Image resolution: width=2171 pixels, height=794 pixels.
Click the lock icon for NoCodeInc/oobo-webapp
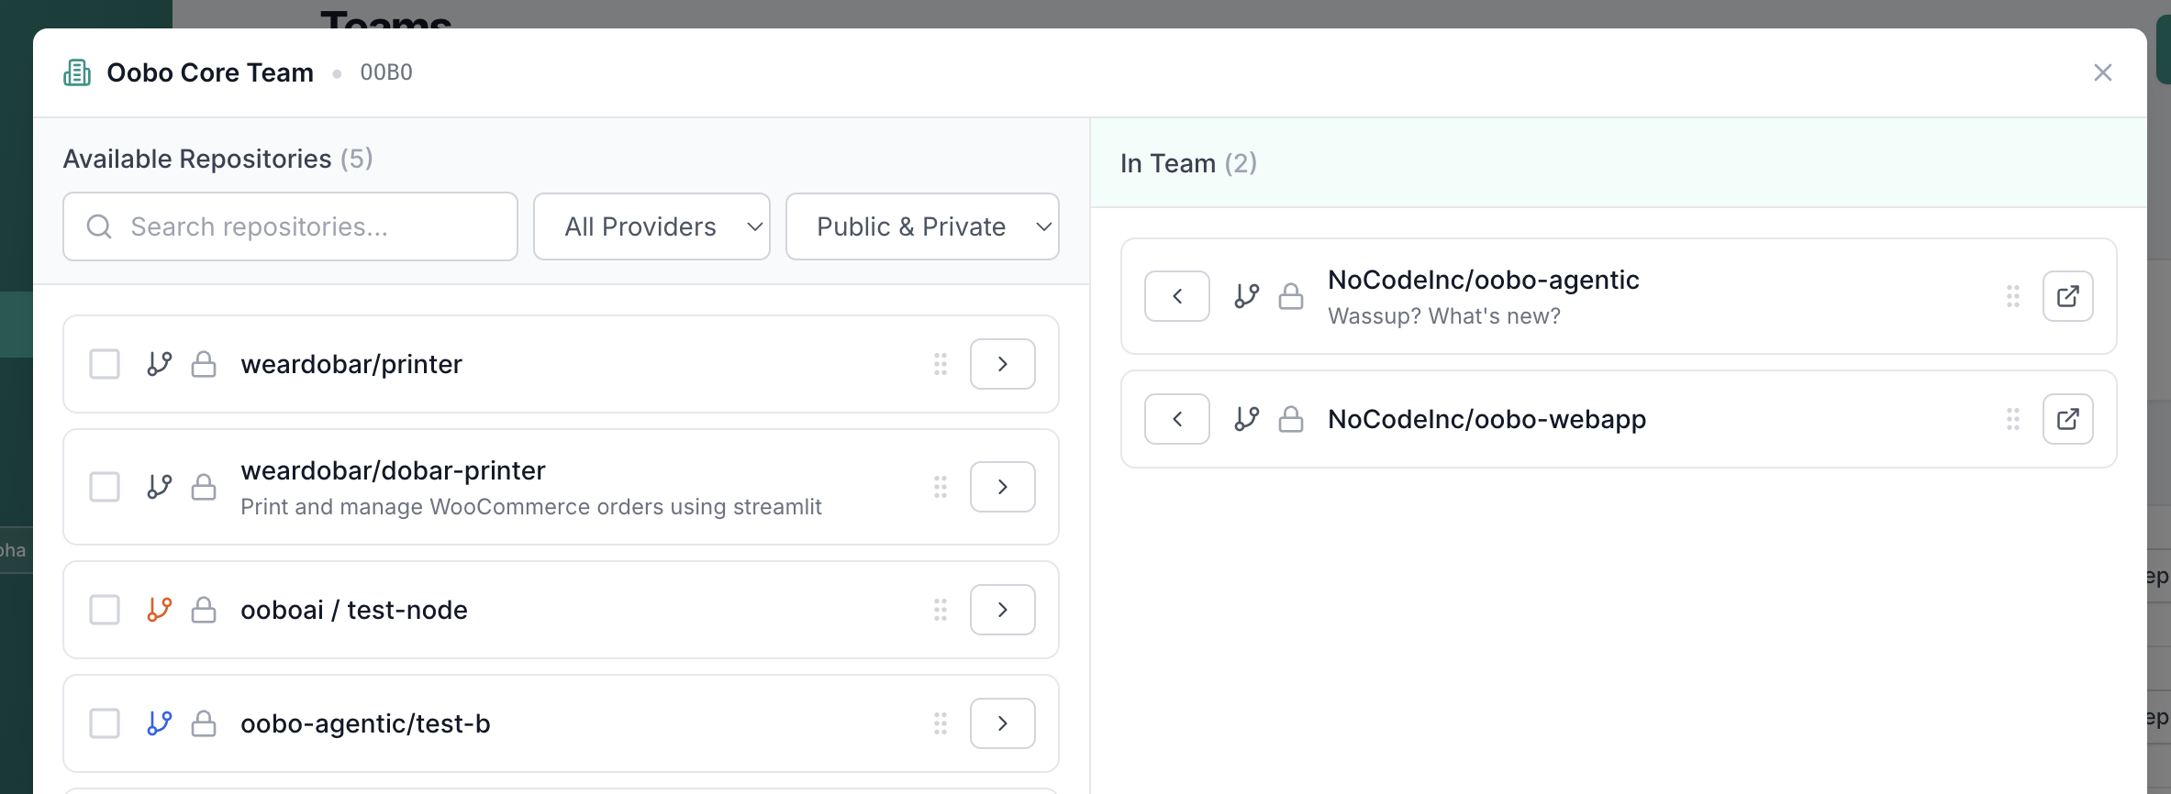(x=1291, y=419)
